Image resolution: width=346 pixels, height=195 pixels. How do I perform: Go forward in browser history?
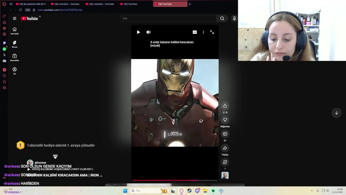tap(15, 10)
